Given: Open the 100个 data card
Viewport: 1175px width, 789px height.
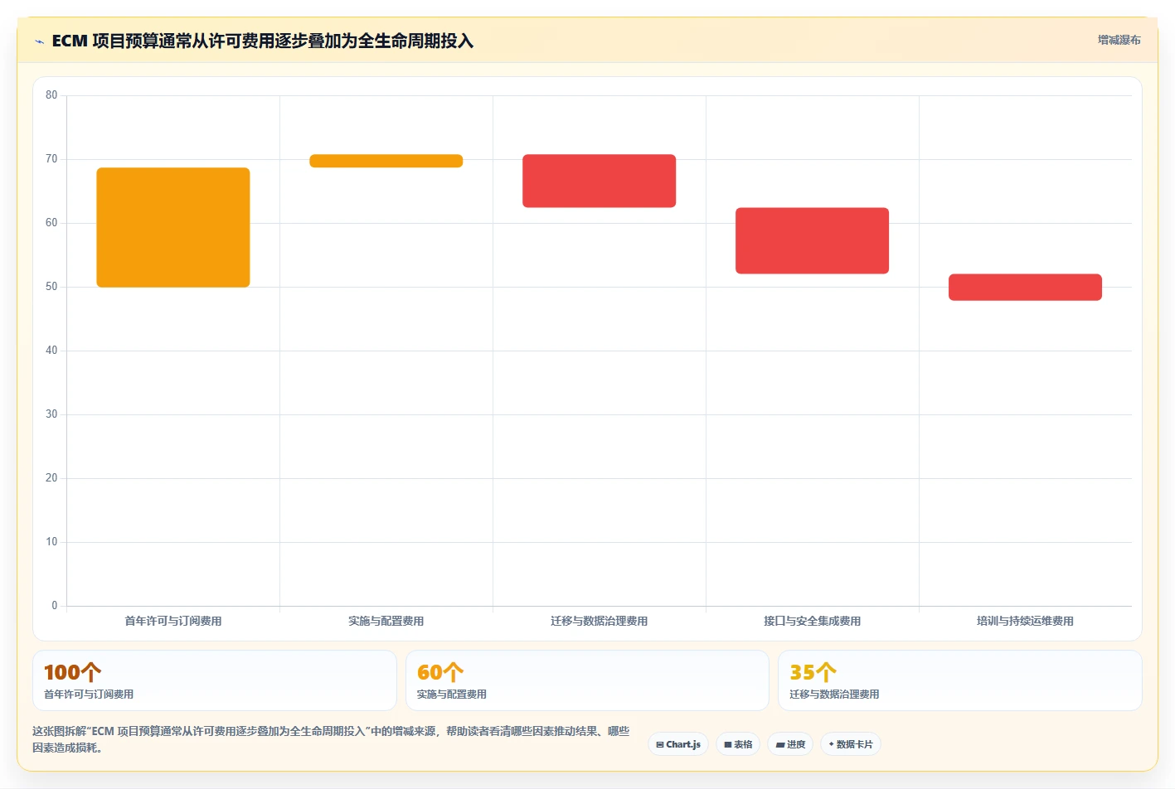Looking at the screenshot, I should pos(215,680).
